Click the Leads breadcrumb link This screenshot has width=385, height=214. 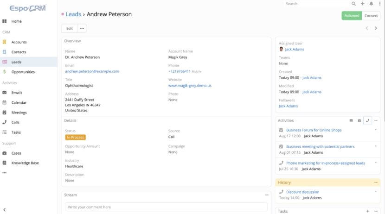(x=73, y=14)
